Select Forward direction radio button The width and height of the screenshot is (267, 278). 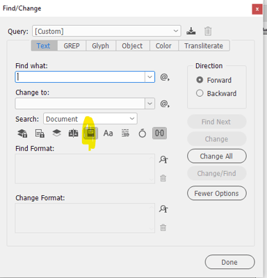[x=200, y=80]
